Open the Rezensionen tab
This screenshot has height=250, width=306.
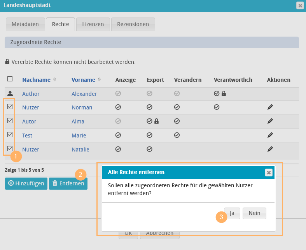click(x=133, y=24)
